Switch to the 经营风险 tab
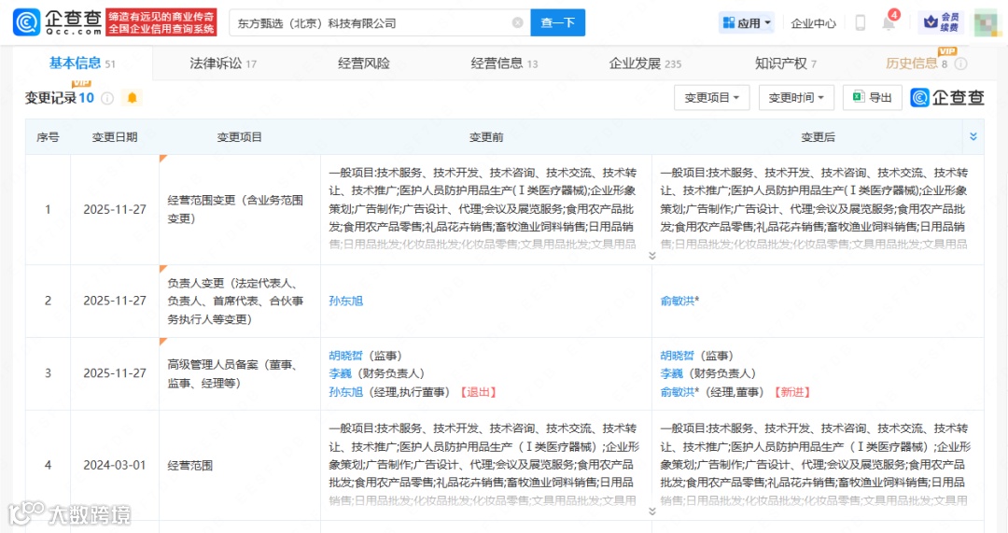The width and height of the screenshot is (1008, 533). click(x=364, y=63)
